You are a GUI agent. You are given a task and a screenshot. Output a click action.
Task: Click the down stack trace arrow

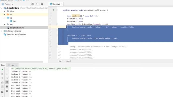click(x=7, y=74)
